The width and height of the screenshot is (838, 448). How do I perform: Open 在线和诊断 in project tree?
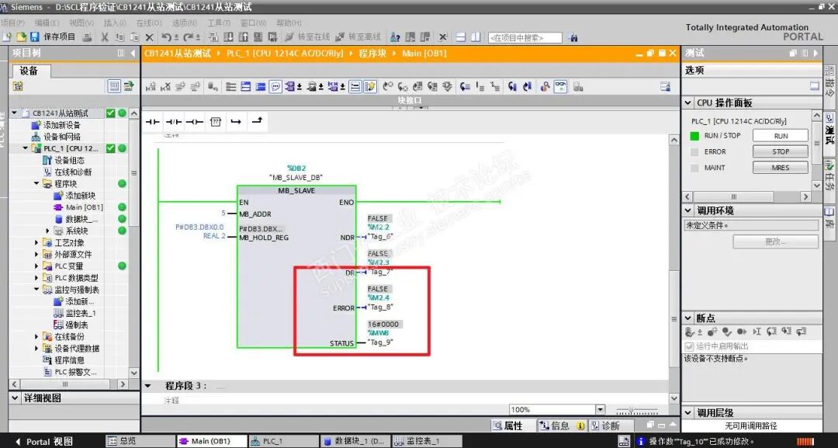pos(73,172)
